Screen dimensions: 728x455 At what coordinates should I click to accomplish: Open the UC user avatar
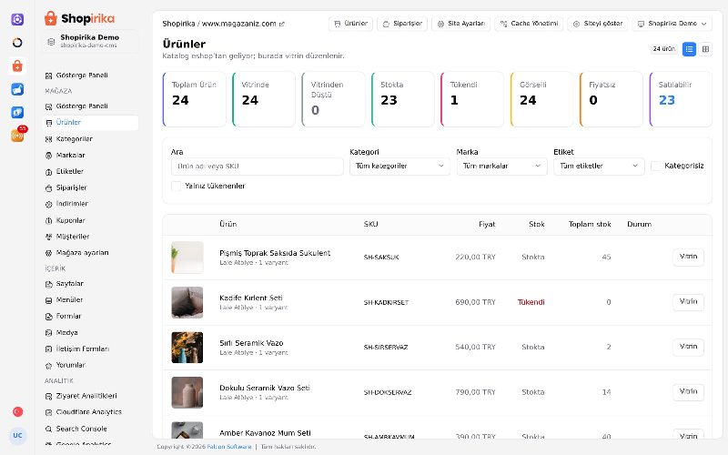(17, 436)
